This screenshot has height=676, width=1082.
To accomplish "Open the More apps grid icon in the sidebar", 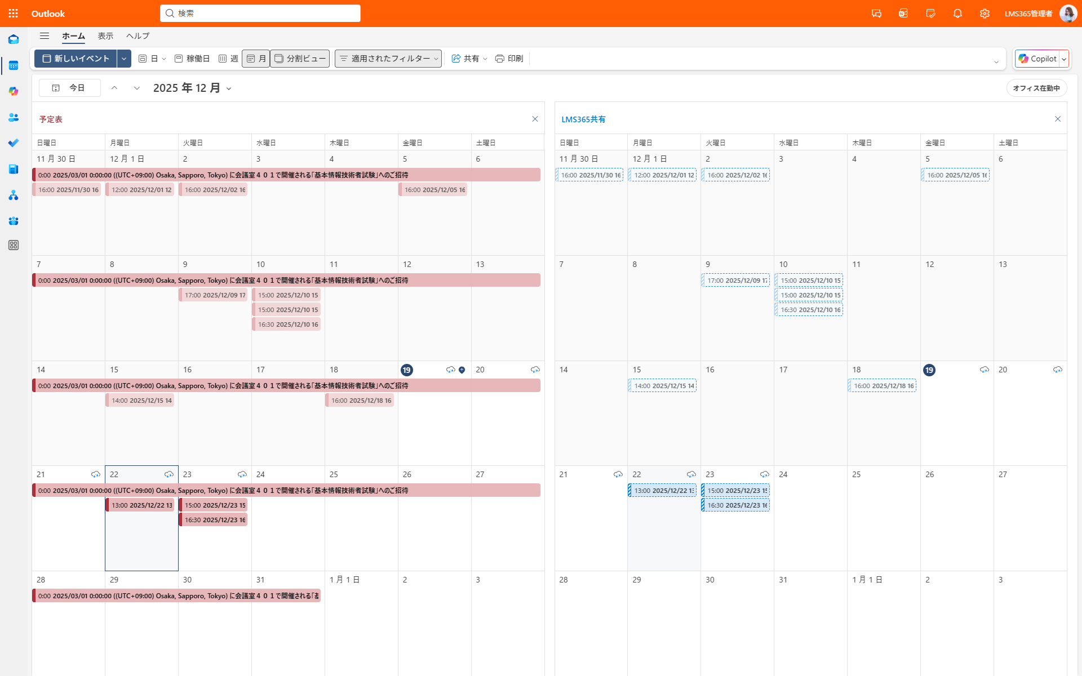I will pos(14,245).
